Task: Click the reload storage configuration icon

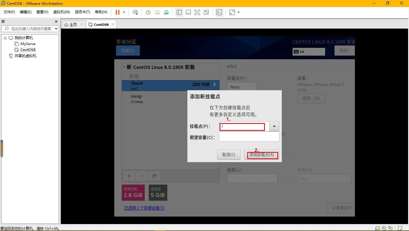Action: pos(154,176)
